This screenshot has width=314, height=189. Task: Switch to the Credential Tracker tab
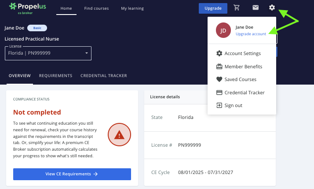click(104, 76)
